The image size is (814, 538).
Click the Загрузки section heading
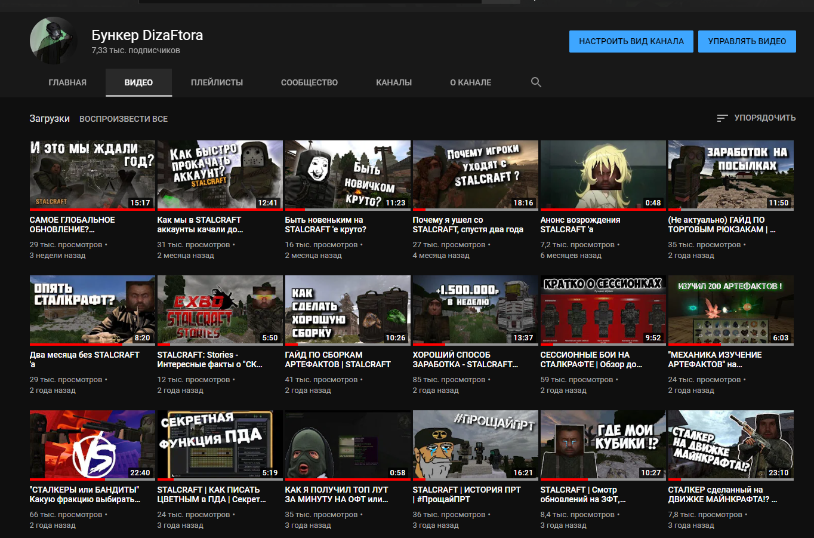click(x=50, y=119)
